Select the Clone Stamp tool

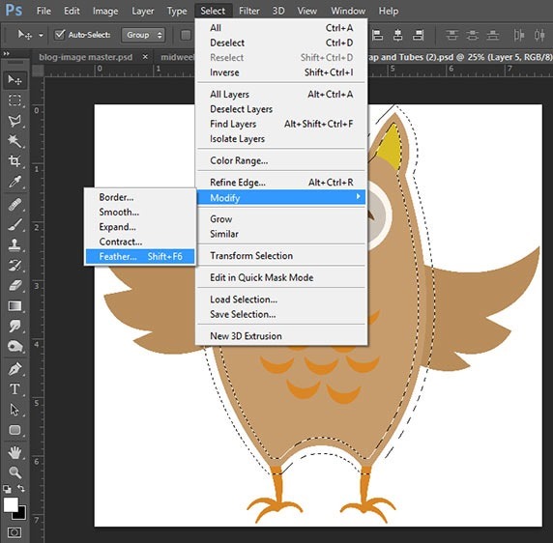point(15,244)
